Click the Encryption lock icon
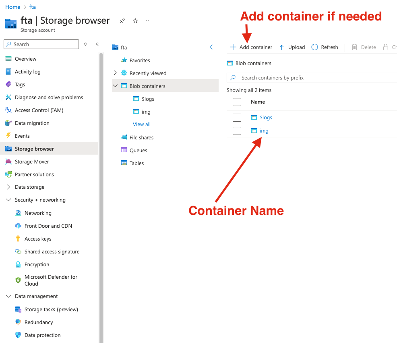Screen dimensions: 397x343 click(18, 264)
